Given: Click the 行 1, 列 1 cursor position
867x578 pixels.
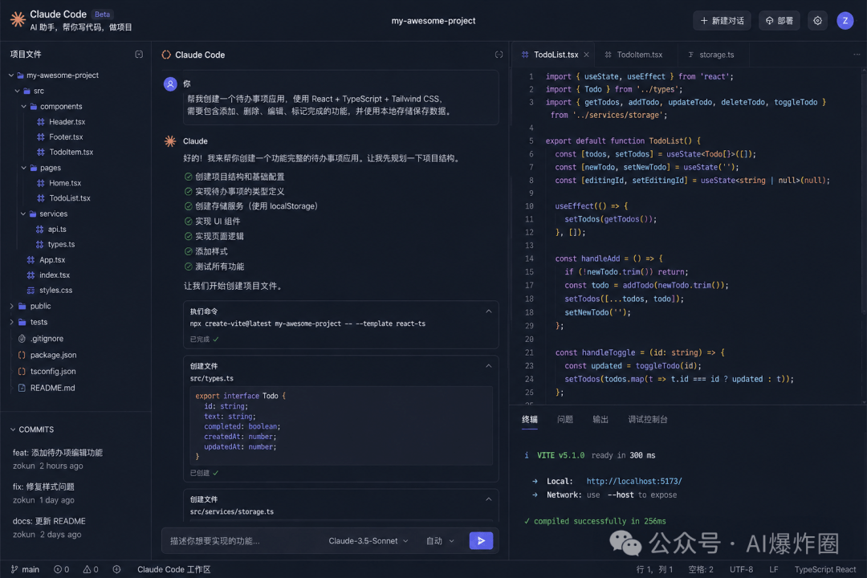Looking at the screenshot, I should 654,569.
